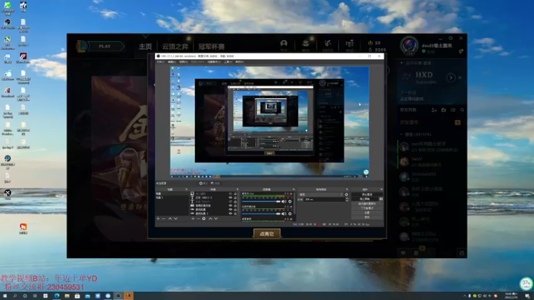Open OBS 设置 button
534x300 pixels.
tap(367, 213)
